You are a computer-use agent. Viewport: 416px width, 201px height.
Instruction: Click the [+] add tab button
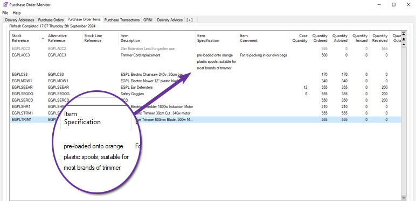pos(190,20)
